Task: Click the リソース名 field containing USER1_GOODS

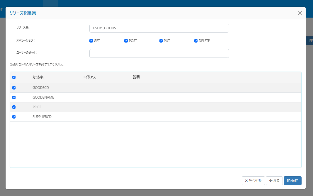Action: point(159,28)
